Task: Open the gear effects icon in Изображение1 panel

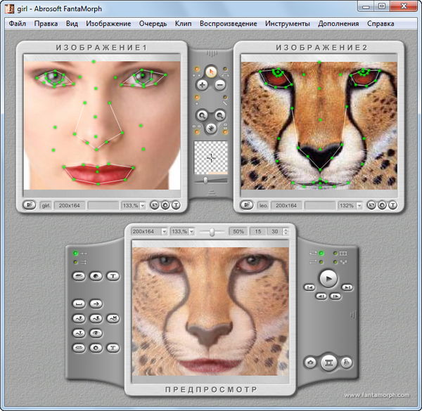Action: [x=165, y=206]
